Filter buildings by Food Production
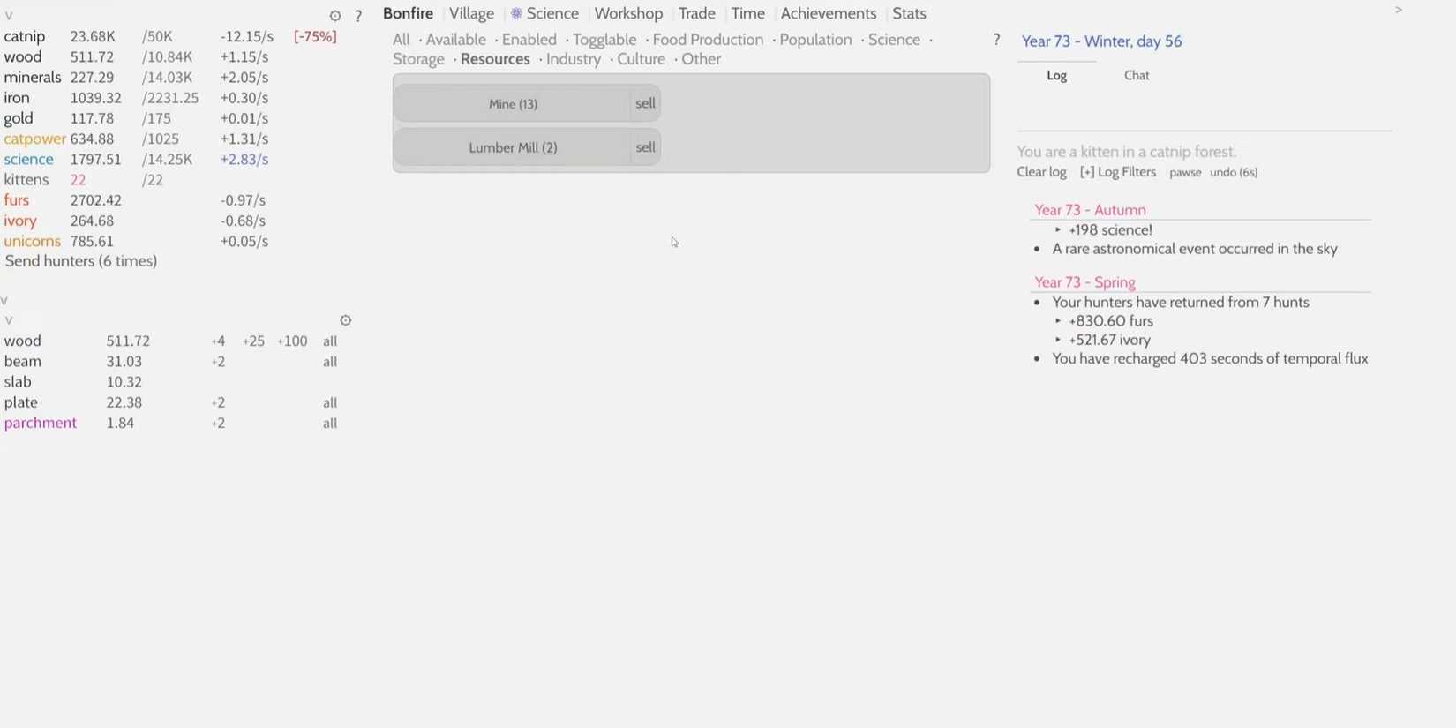The width and height of the screenshot is (1456, 728). click(708, 40)
